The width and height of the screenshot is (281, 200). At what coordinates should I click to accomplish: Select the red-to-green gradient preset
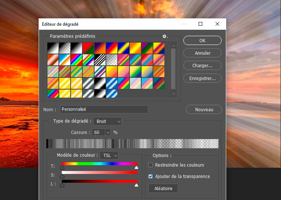click(x=88, y=48)
